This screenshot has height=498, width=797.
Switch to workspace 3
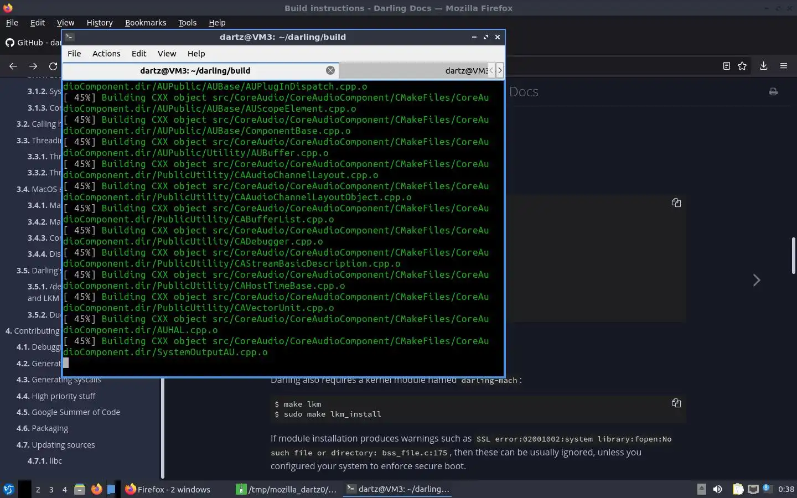[51, 489]
